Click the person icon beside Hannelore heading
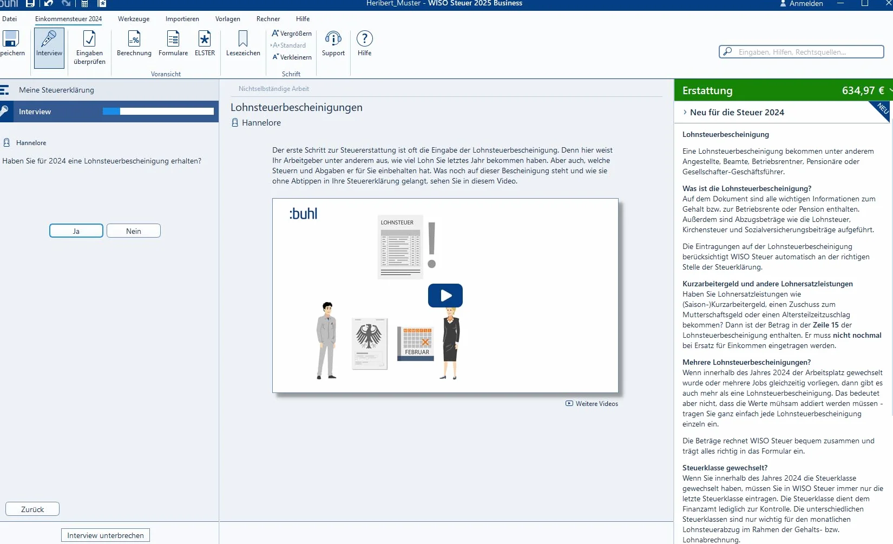 point(235,123)
